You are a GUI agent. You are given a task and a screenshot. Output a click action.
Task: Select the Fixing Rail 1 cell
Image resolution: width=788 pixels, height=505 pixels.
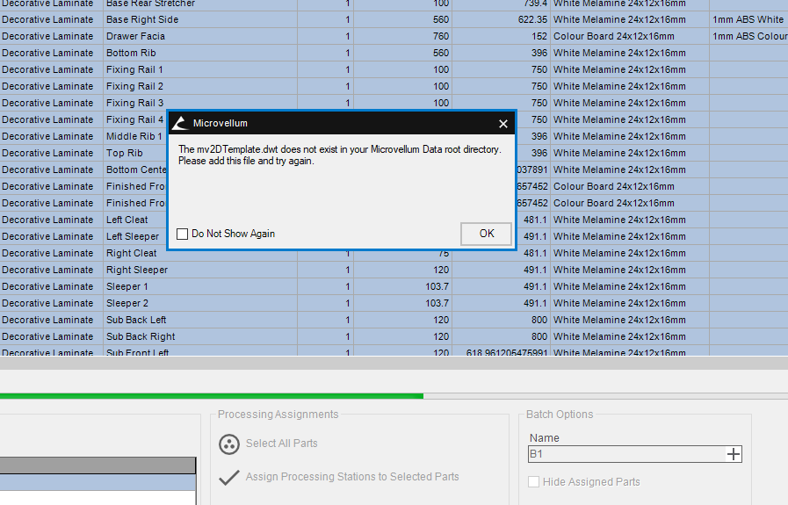coord(200,69)
